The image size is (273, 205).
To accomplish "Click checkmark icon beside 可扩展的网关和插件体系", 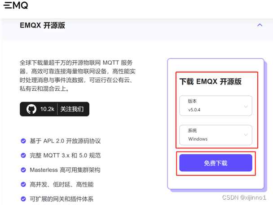I will coord(23,199).
